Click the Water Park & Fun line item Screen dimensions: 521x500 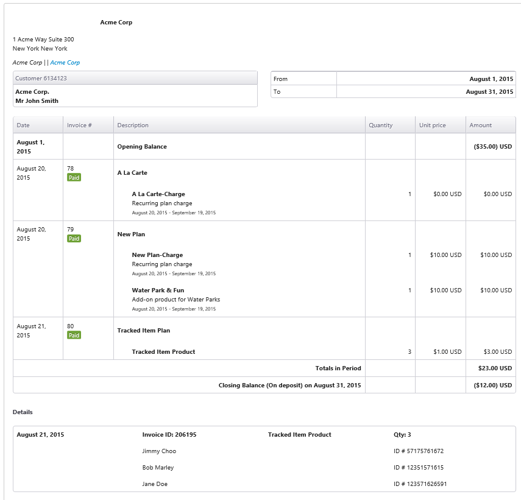click(158, 290)
